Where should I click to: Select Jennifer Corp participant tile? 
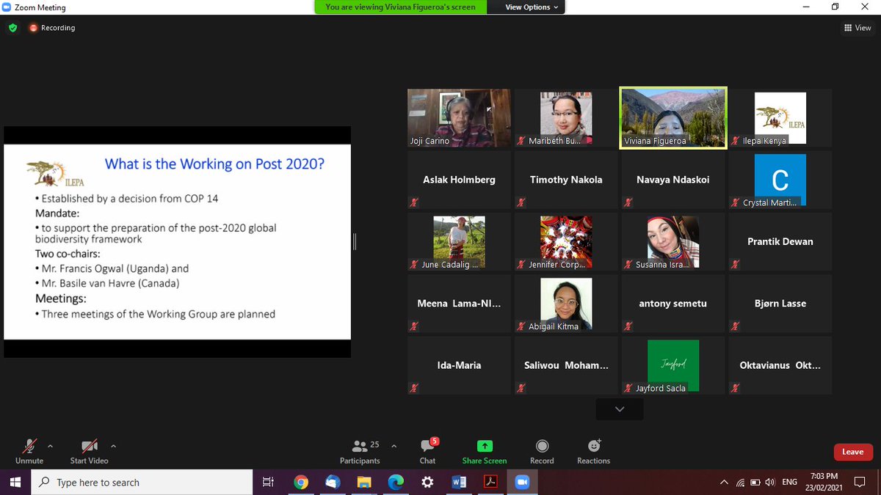[x=565, y=242]
